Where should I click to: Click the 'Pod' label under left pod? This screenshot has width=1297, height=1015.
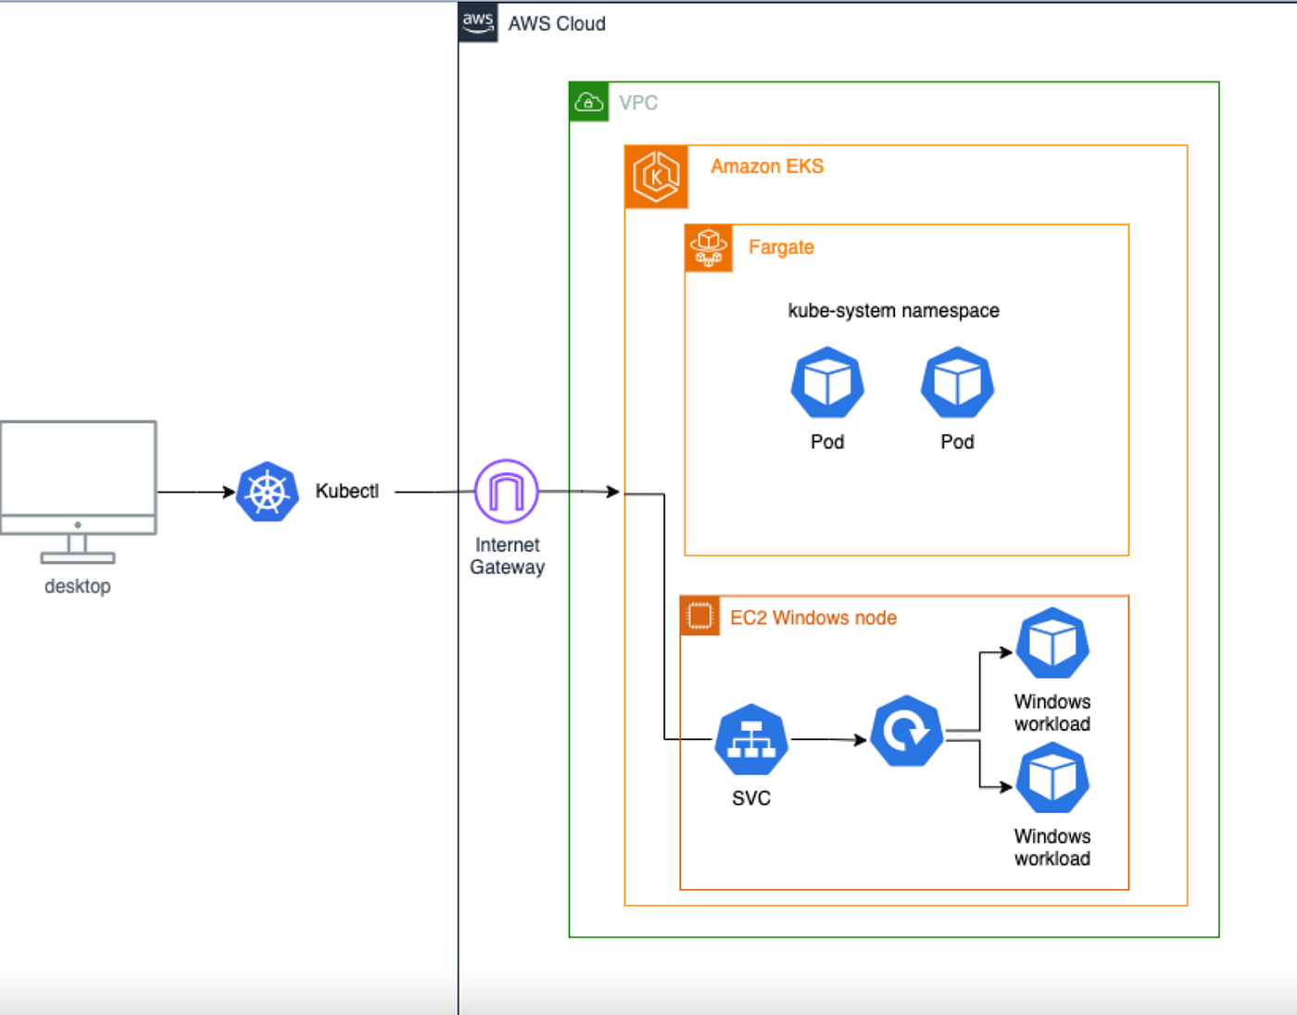pos(827,442)
